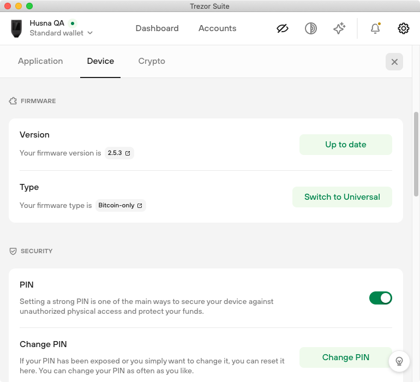This screenshot has height=382, width=420.
Task: Go to Dashboard
Action: pos(157,28)
